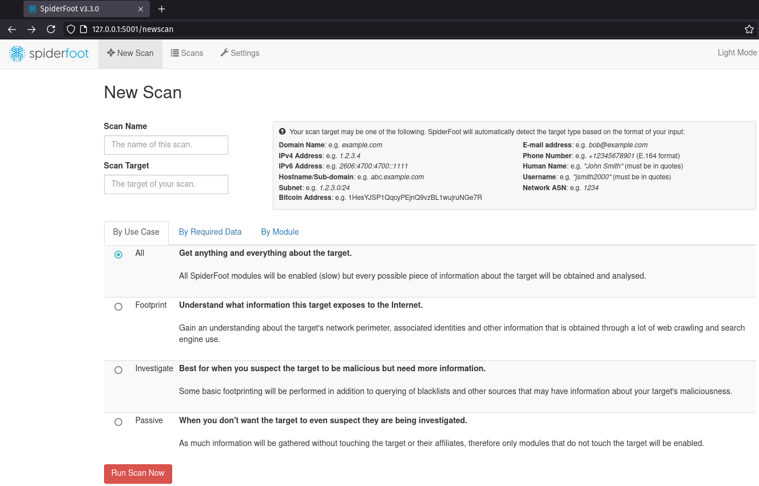Open the By Module tab

[x=280, y=232]
